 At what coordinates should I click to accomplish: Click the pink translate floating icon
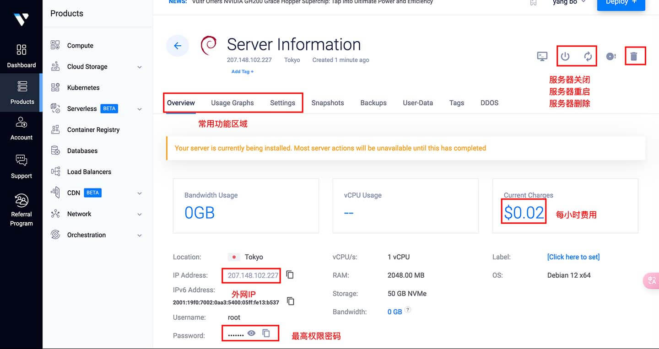click(x=652, y=281)
